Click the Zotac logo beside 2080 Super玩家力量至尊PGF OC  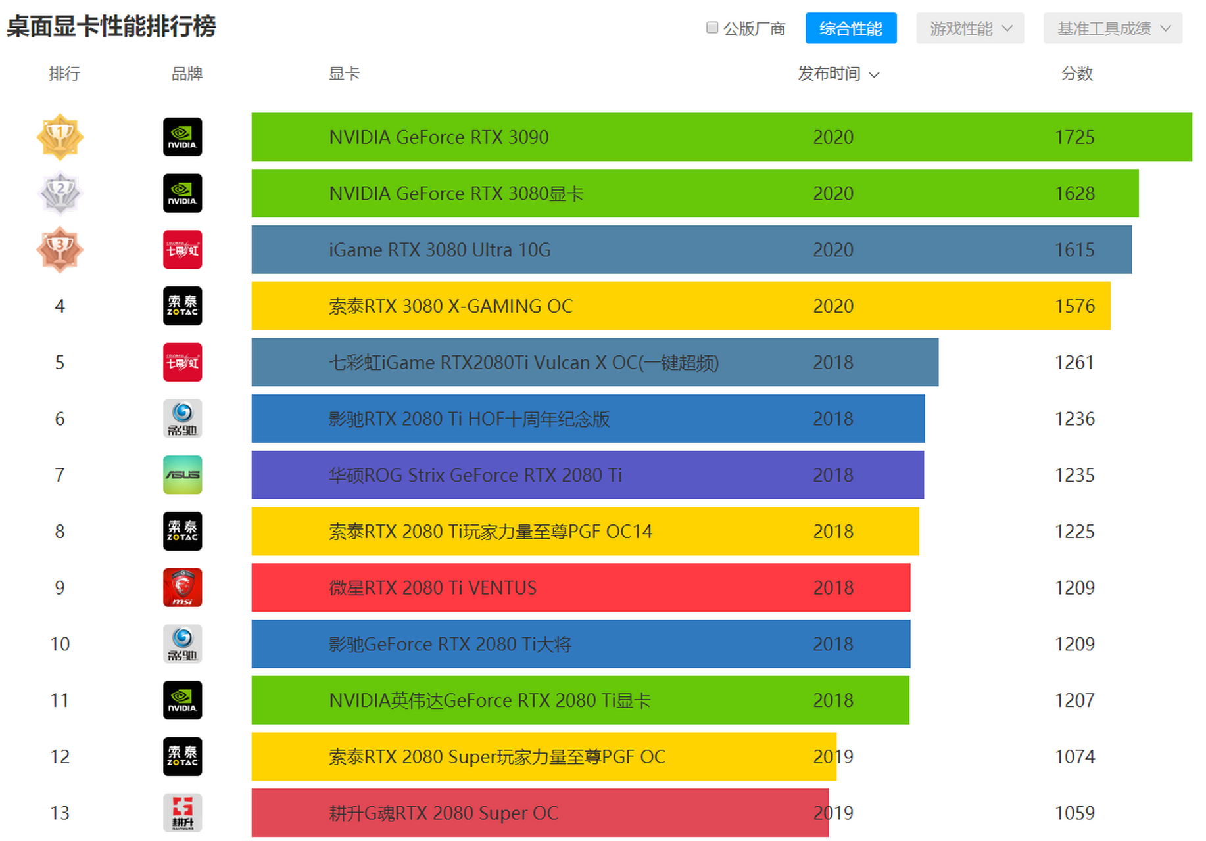[x=182, y=756]
